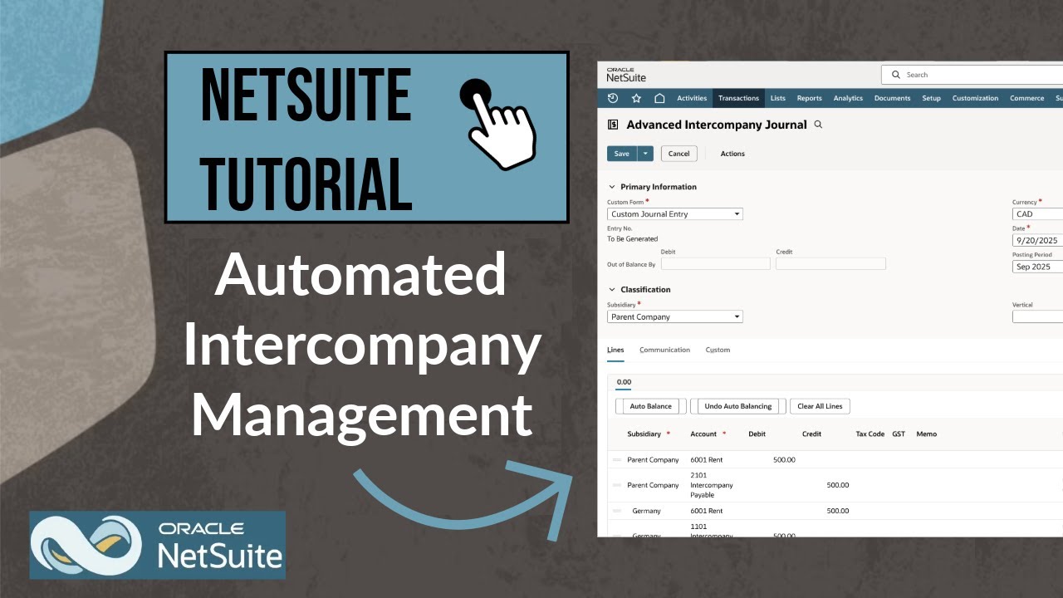This screenshot has height=598, width=1063.
Task: Open the Save button dropdown arrow
Action: pyautogui.click(x=645, y=154)
